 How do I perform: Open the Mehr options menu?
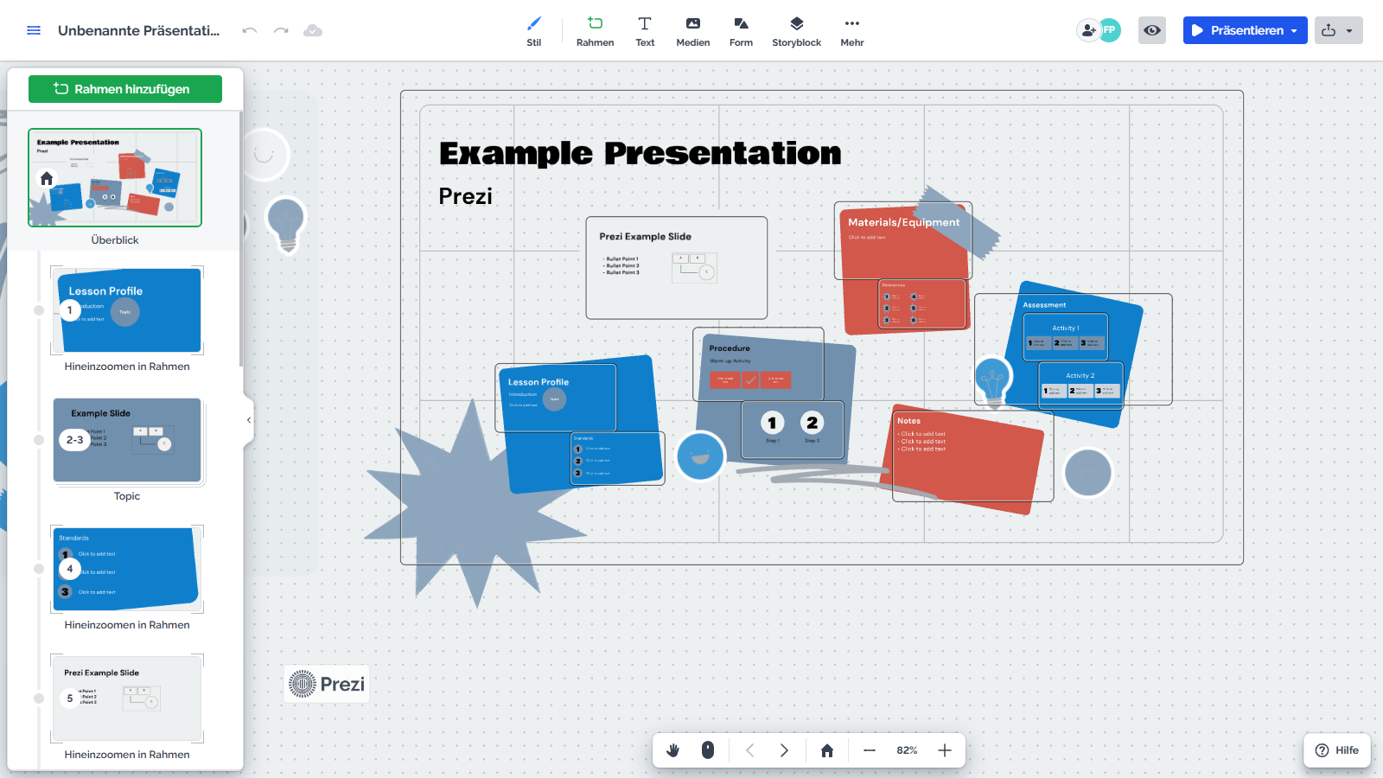[x=852, y=31]
